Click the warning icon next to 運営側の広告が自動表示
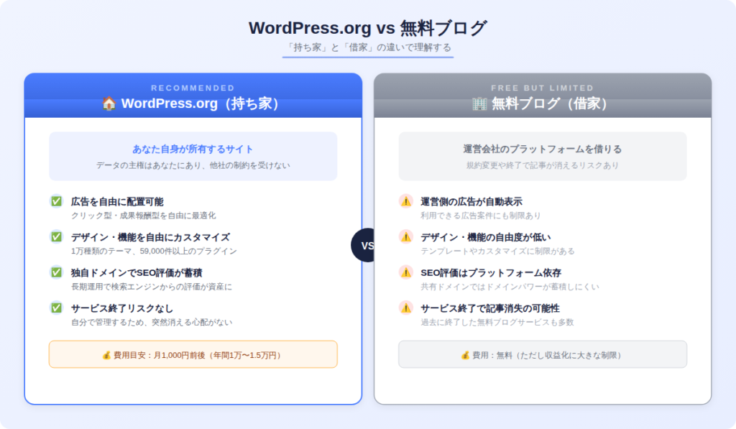The width and height of the screenshot is (736, 429). (x=405, y=201)
